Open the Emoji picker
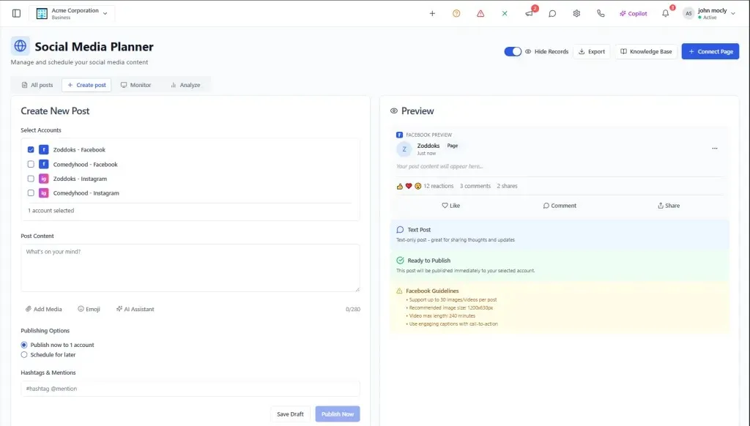 (x=89, y=308)
